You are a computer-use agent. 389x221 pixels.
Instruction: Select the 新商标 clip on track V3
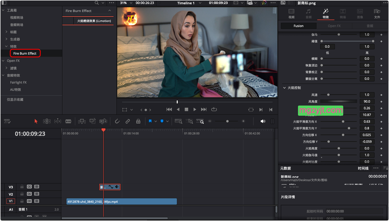(110, 187)
